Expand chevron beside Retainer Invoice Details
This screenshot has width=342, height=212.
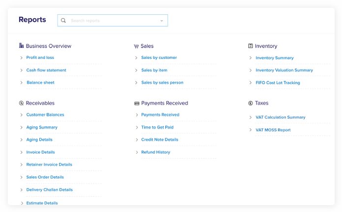(x=21, y=165)
